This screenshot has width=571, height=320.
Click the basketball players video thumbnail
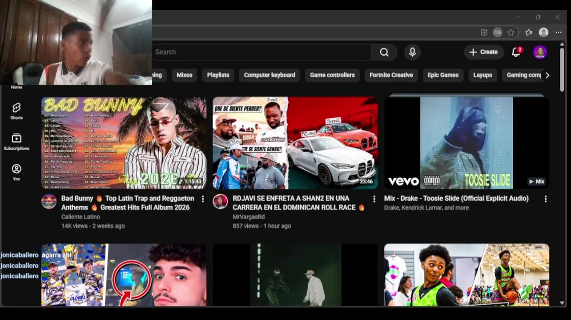(x=466, y=275)
